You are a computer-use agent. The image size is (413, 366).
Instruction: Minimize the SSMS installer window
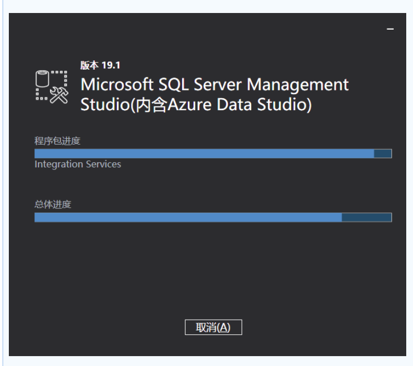pyautogui.click(x=390, y=29)
